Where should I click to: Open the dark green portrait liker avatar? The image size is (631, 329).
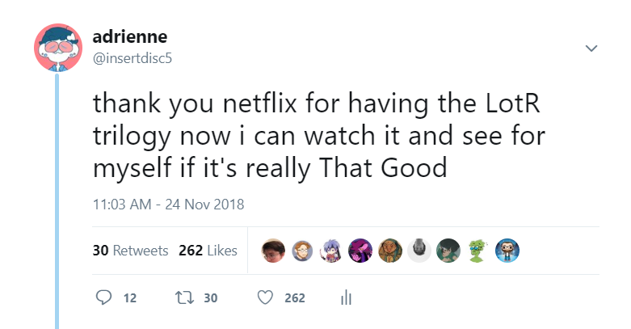click(448, 251)
